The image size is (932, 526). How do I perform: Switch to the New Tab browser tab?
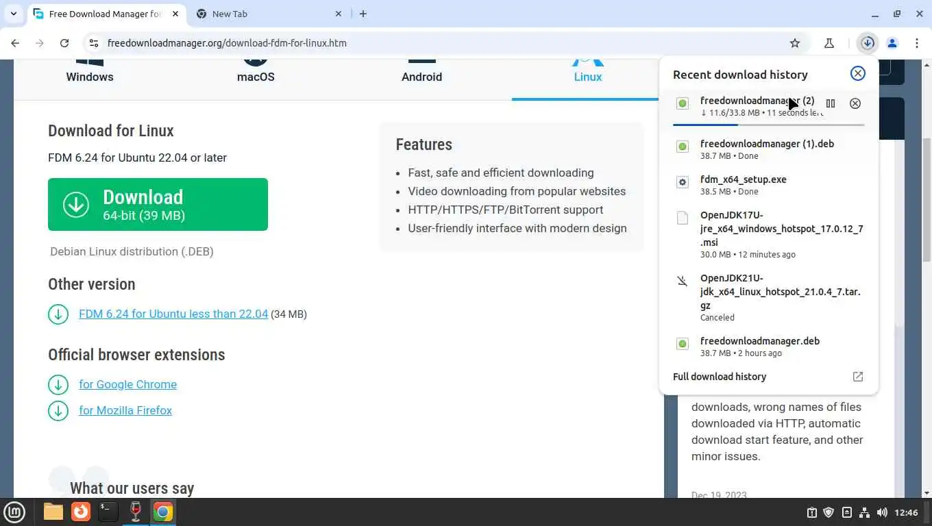(269, 14)
